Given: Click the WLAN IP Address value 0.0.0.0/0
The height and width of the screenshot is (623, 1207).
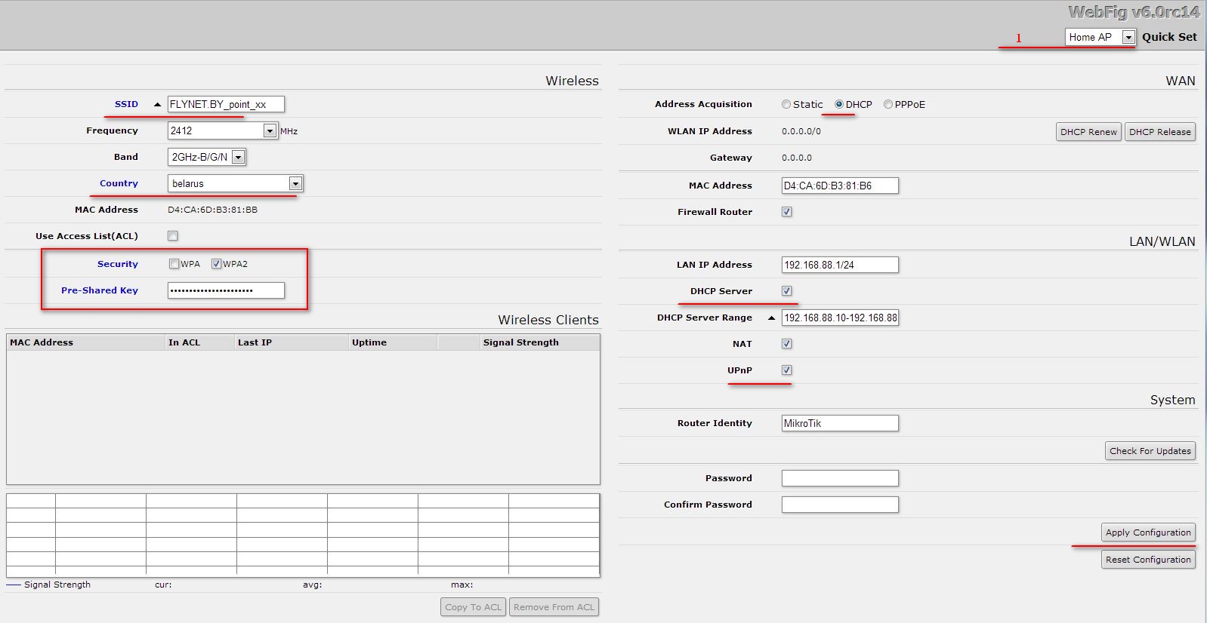Looking at the screenshot, I should tap(801, 131).
